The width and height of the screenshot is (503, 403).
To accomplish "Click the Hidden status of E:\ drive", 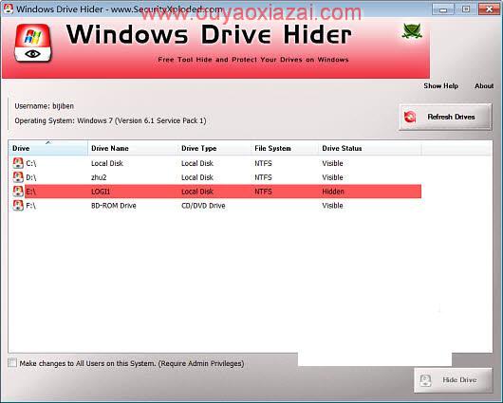I will click(333, 192).
